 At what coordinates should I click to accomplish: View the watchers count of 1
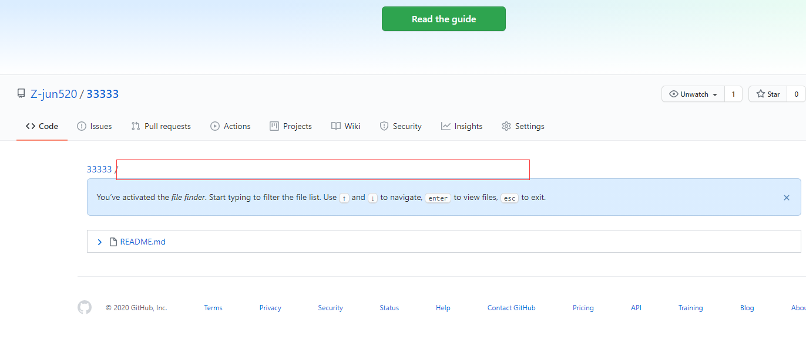733,94
